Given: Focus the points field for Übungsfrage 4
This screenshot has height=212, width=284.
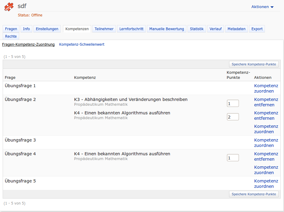Looking at the screenshot, I should coord(233,158).
